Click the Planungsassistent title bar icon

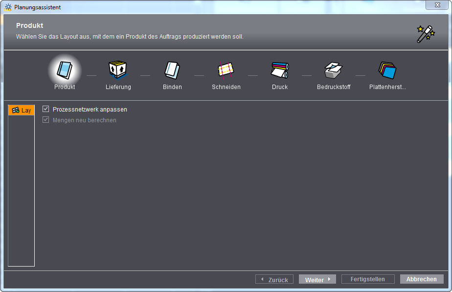[8, 7]
